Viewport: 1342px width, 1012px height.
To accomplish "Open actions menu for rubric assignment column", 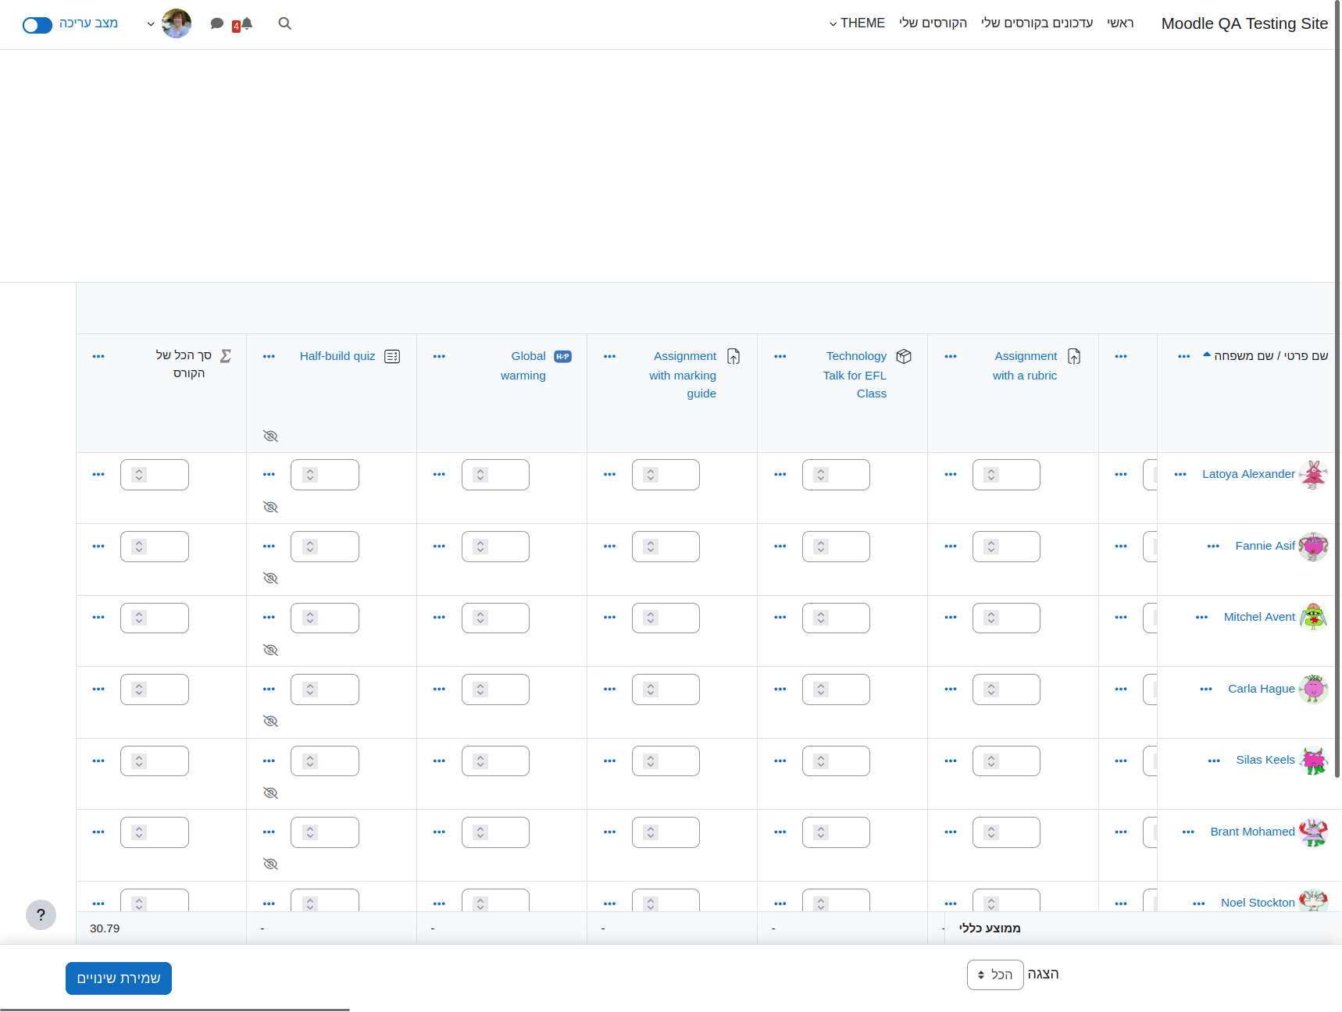I will point(951,357).
